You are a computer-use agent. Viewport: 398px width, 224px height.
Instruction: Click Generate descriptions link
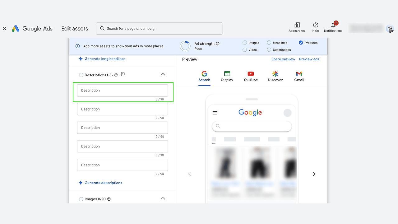pos(103,183)
